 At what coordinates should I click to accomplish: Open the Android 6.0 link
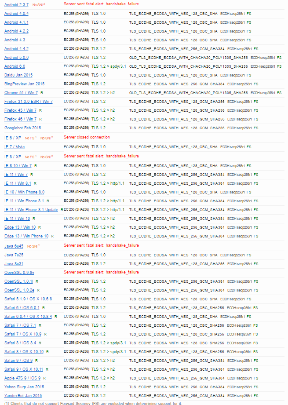15,66
